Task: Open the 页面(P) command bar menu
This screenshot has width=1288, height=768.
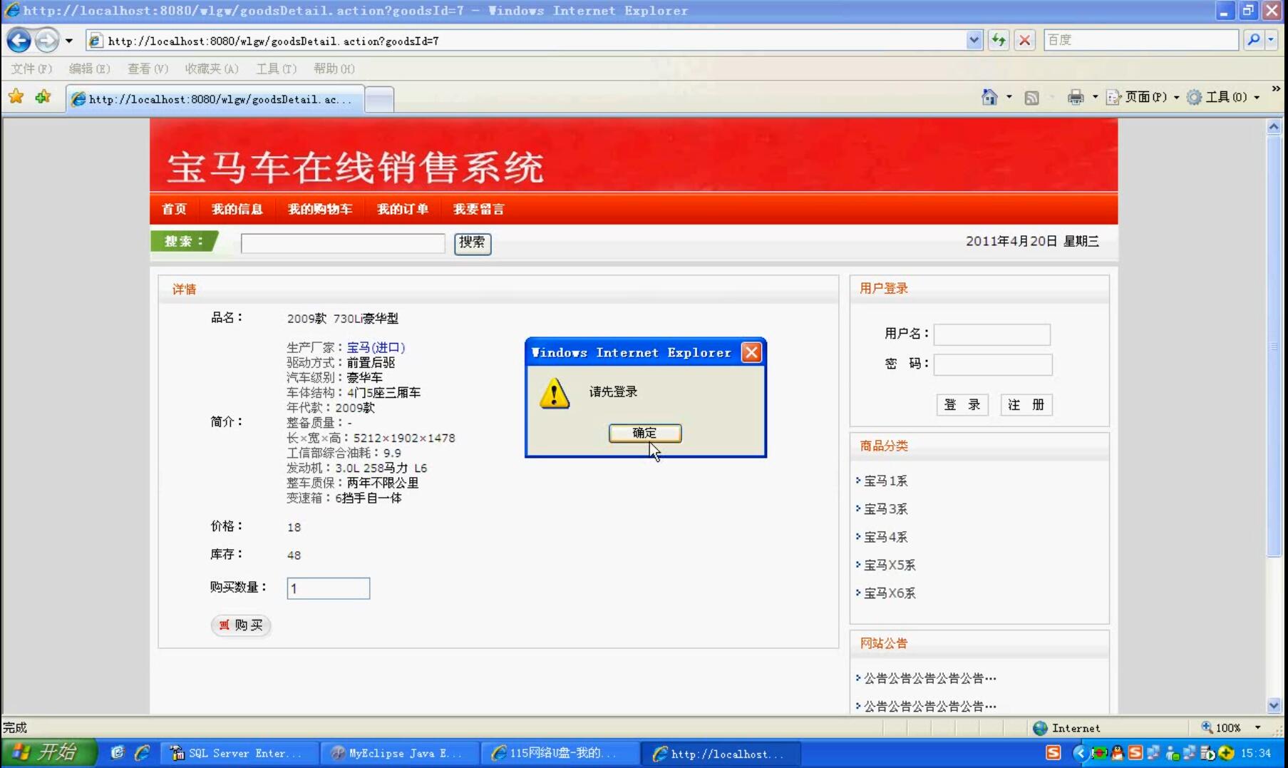Action: [x=1142, y=97]
